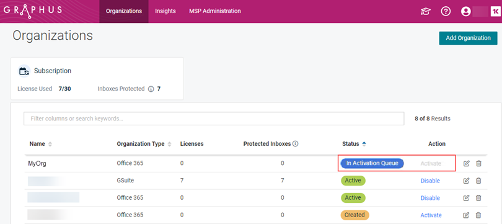Focus the filter columns search field
The image size is (502, 224).
click(x=214, y=119)
